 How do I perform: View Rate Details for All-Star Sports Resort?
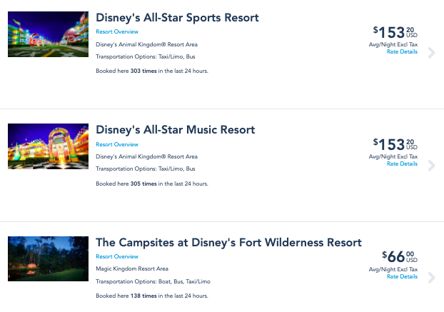click(x=402, y=51)
